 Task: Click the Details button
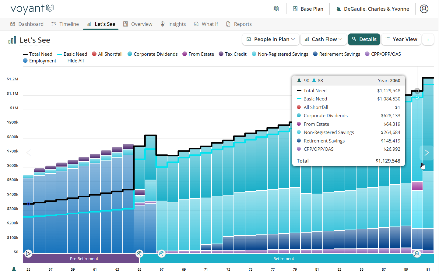(x=364, y=39)
